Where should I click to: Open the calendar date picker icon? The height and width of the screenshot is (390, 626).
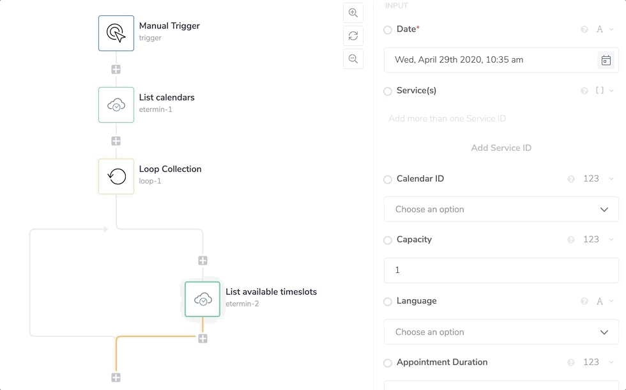[606, 60]
